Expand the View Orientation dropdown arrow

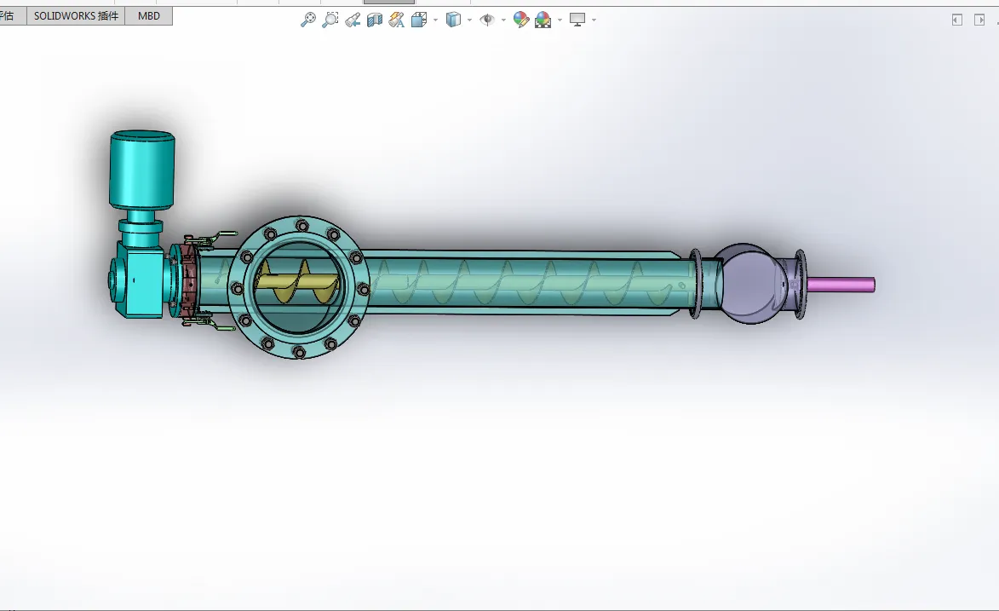(436, 20)
